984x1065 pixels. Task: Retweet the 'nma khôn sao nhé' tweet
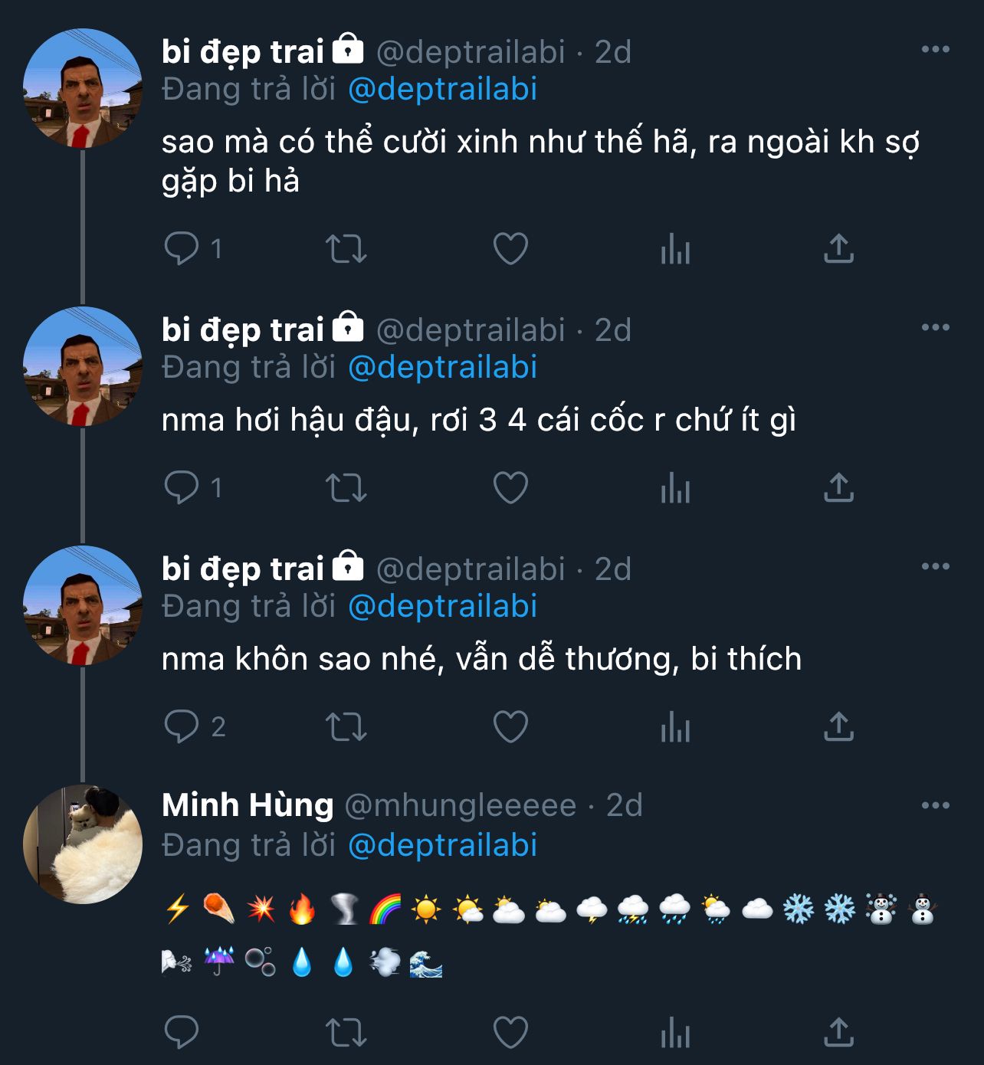pyautogui.click(x=346, y=726)
